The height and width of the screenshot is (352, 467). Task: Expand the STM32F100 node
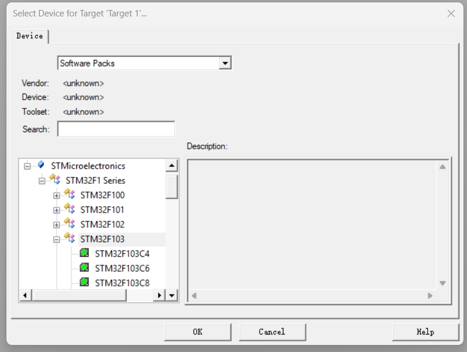(x=56, y=196)
